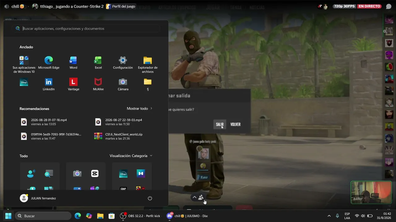
Task: Launch Disney+ from the pinned row
Action: [24, 82]
